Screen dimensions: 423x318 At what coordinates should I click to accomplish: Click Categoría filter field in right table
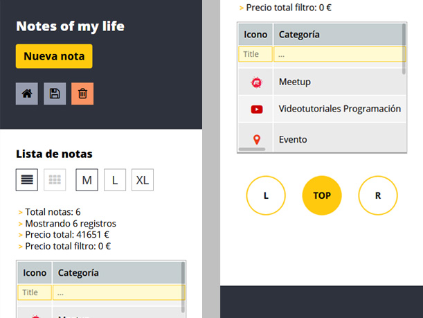tap(340, 54)
